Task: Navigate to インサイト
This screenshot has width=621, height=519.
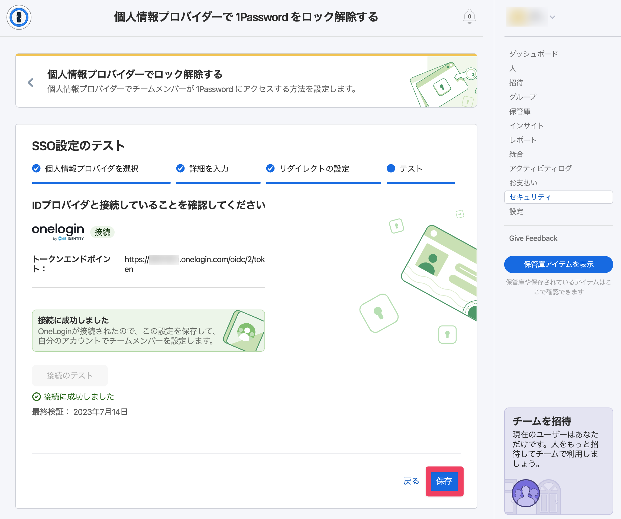Action: tap(526, 126)
